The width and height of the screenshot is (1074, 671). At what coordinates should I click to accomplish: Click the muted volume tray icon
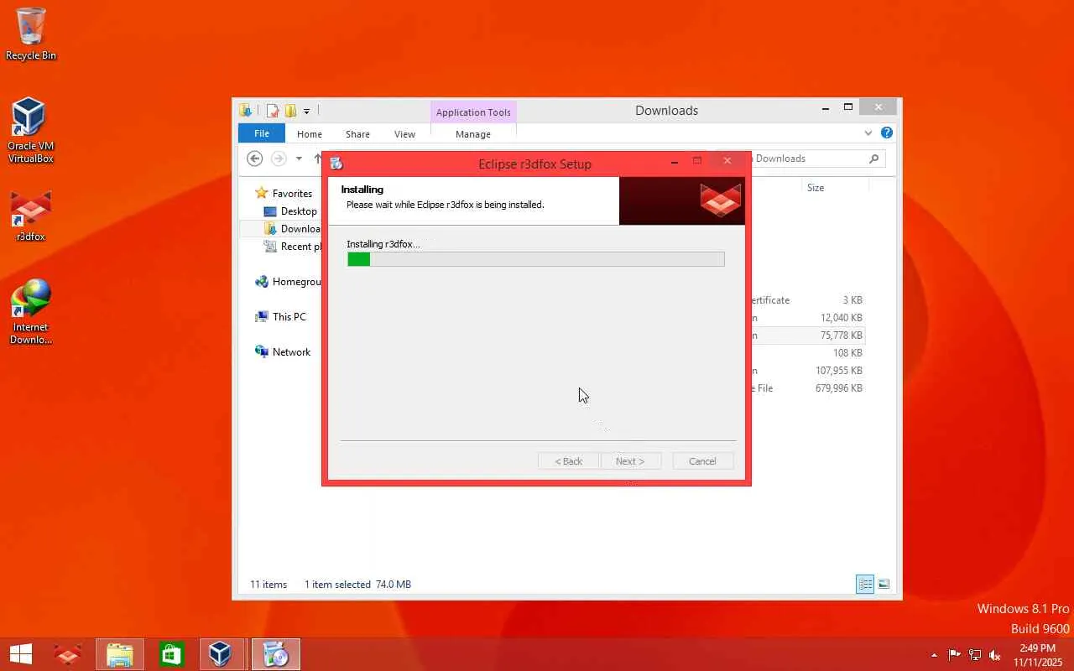coord(995,655)
